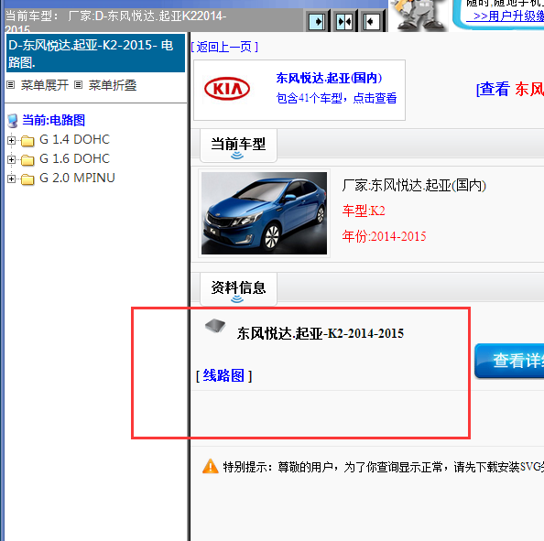Select the G 2.0 MPINU tree item
This screenshot has width=544, height=541.
pos(77,178)
